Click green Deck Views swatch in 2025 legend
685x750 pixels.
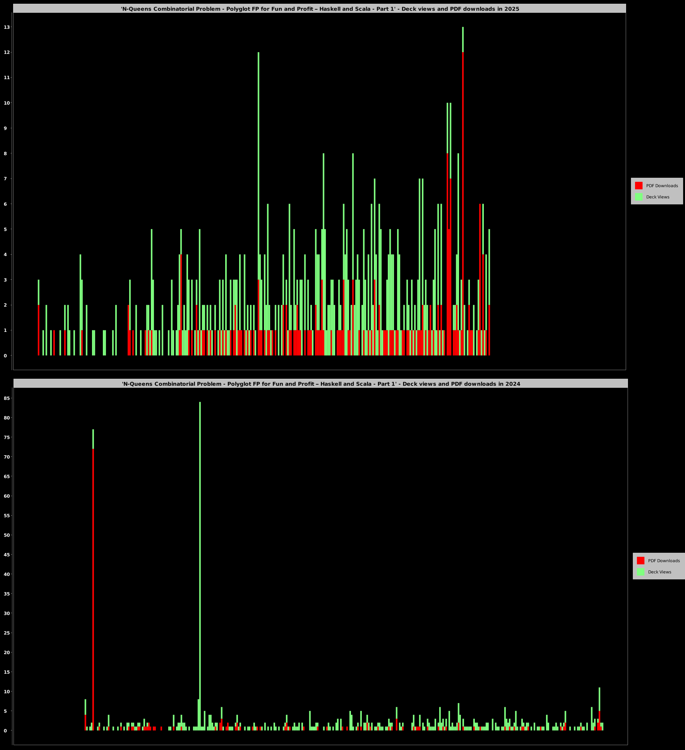638,197
